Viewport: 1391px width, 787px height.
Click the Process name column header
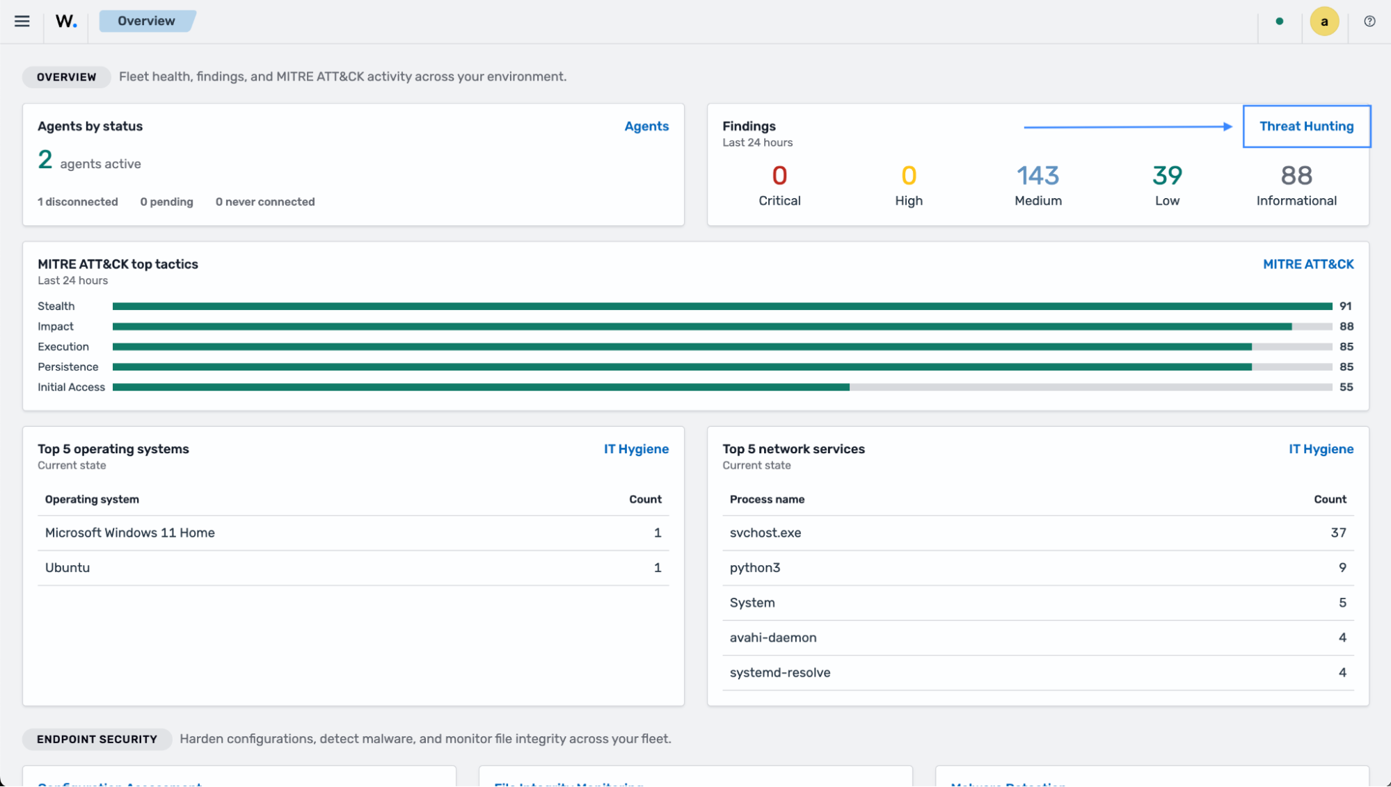[767, 499]
